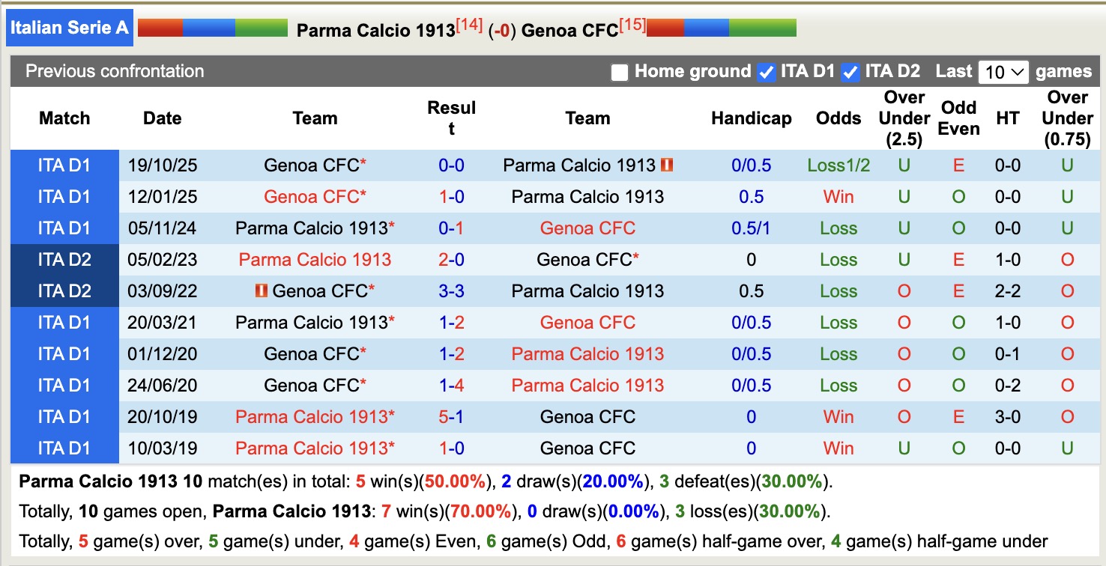Click the Previous confrontation header bar
The height and width of the screenshot is (566, 1106).
tap(114, 72)
